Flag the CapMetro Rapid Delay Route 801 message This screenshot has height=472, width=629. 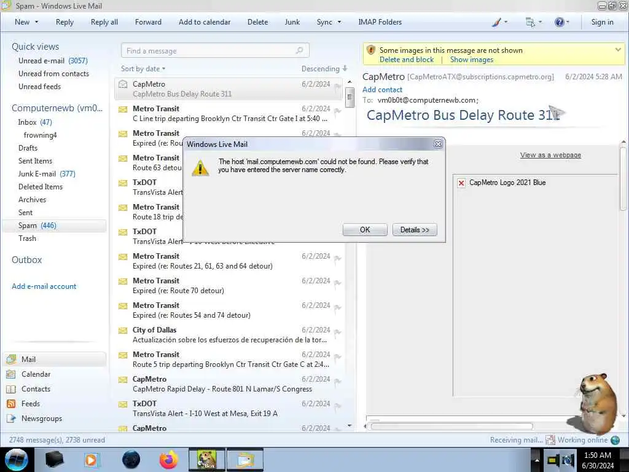click(337, 382)
